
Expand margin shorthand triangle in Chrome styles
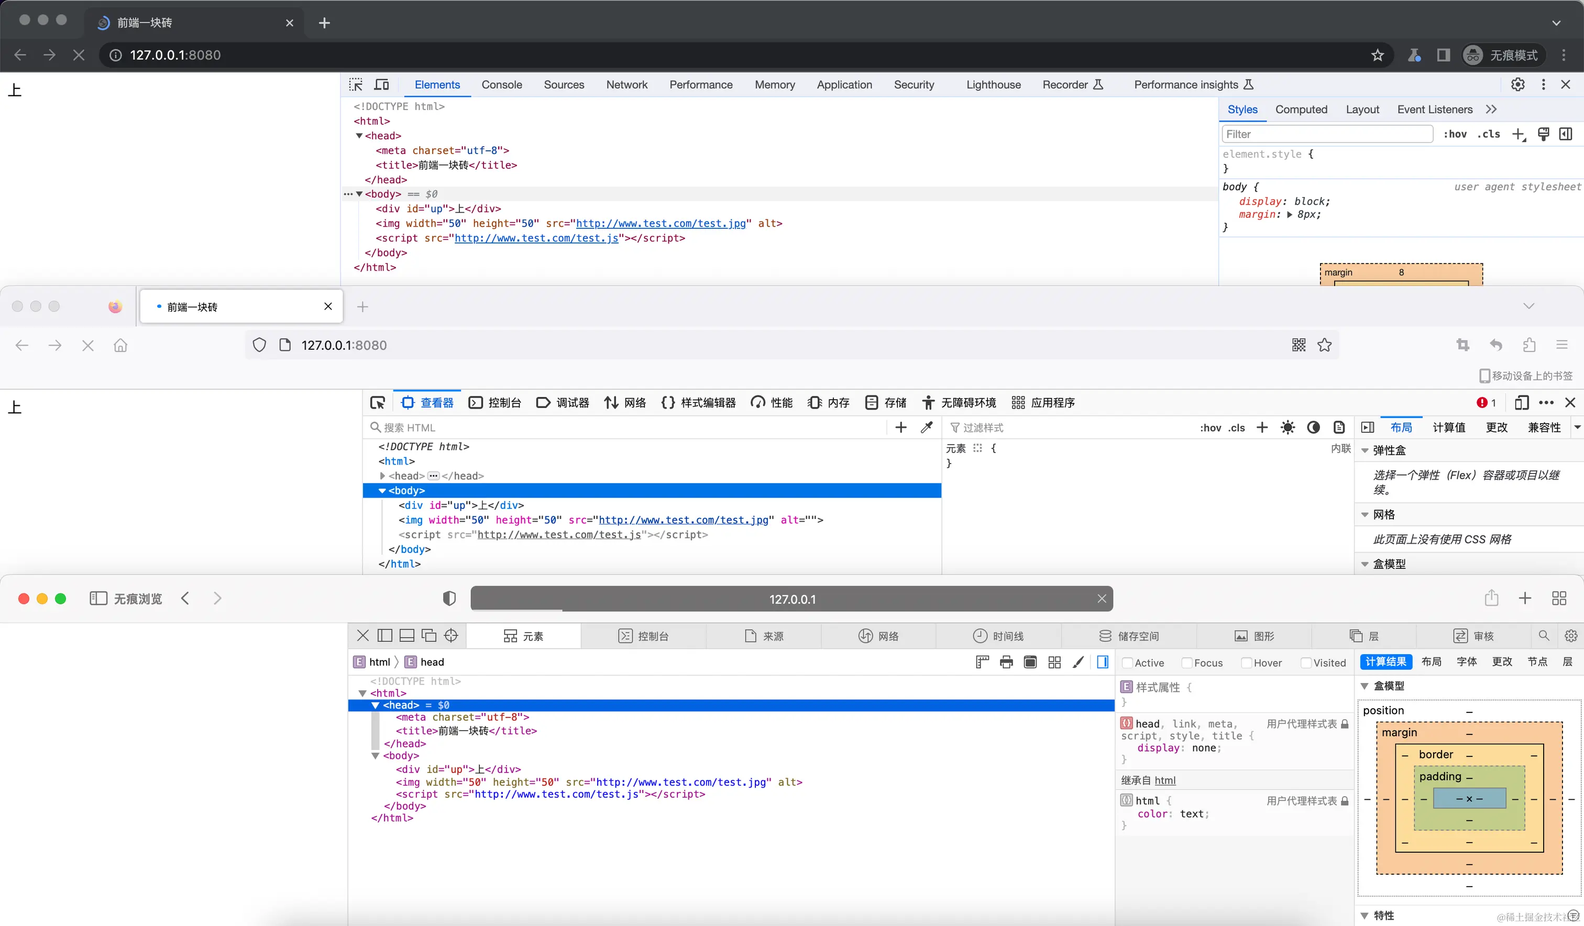pyautogui.click(x=1289, y=215)
